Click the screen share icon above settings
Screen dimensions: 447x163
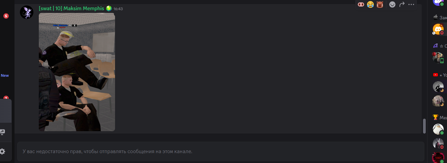(2, 132)
